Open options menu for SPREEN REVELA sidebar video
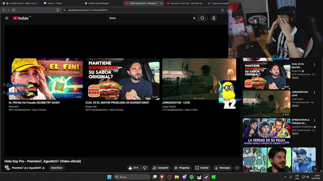 coord(314,120)
